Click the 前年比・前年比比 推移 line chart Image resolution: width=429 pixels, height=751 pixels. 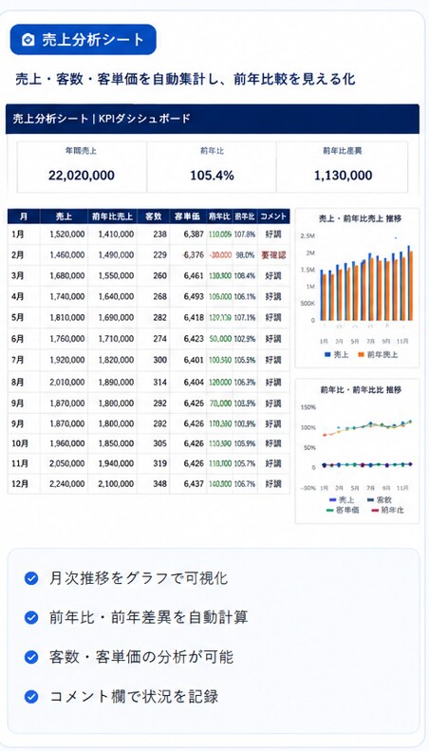(357, 452)
